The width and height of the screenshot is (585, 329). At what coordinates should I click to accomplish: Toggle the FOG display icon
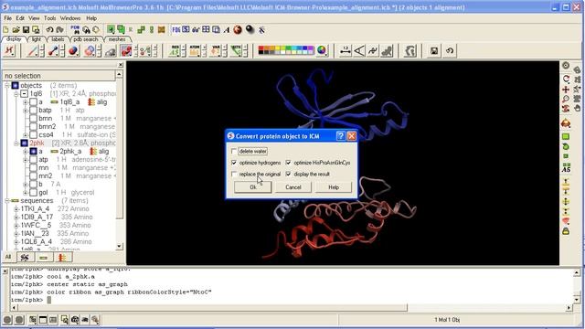(175, 29)
